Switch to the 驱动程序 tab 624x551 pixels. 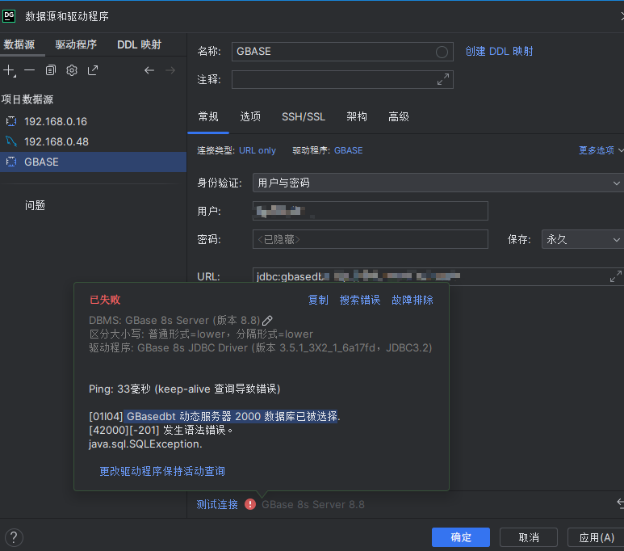pos(76,44)
